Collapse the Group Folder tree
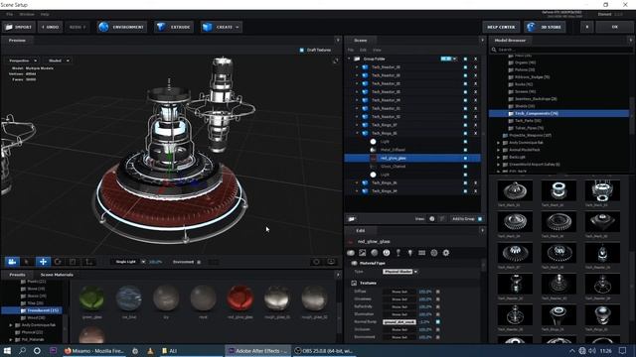The width and height of the screenshot is (636, 357). pos(349,59)
